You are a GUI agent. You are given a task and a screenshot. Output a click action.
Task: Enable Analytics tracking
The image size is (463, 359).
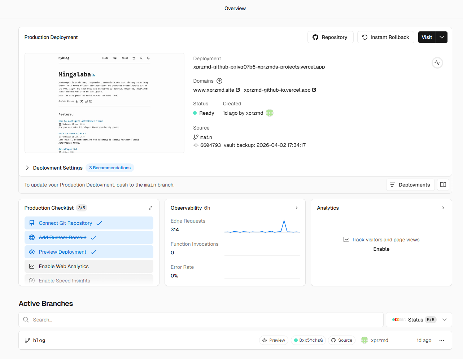tap(381, 249)
